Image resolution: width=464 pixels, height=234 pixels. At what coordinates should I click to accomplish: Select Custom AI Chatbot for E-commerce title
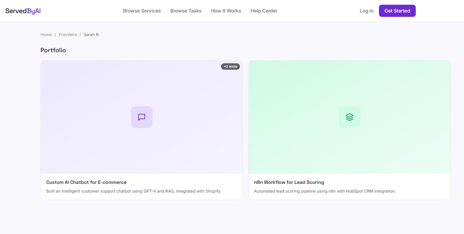pos(86,182)
